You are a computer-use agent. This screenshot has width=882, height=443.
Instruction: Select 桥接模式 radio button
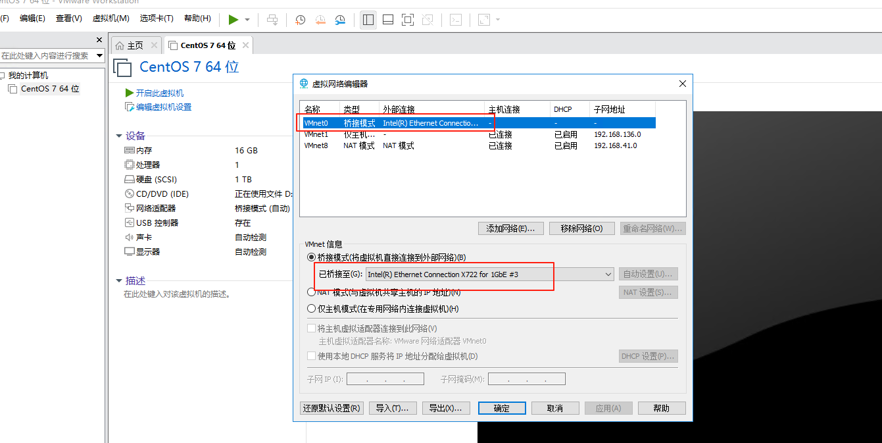click(312, 257)
